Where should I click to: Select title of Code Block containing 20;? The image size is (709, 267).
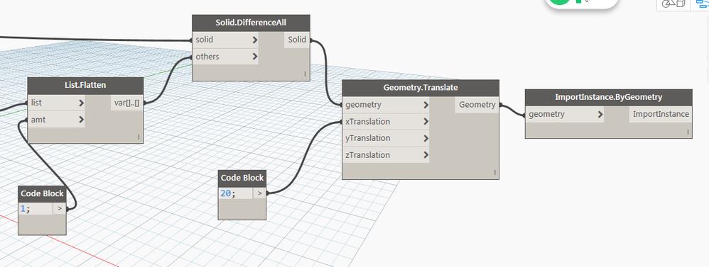point(242,178)
